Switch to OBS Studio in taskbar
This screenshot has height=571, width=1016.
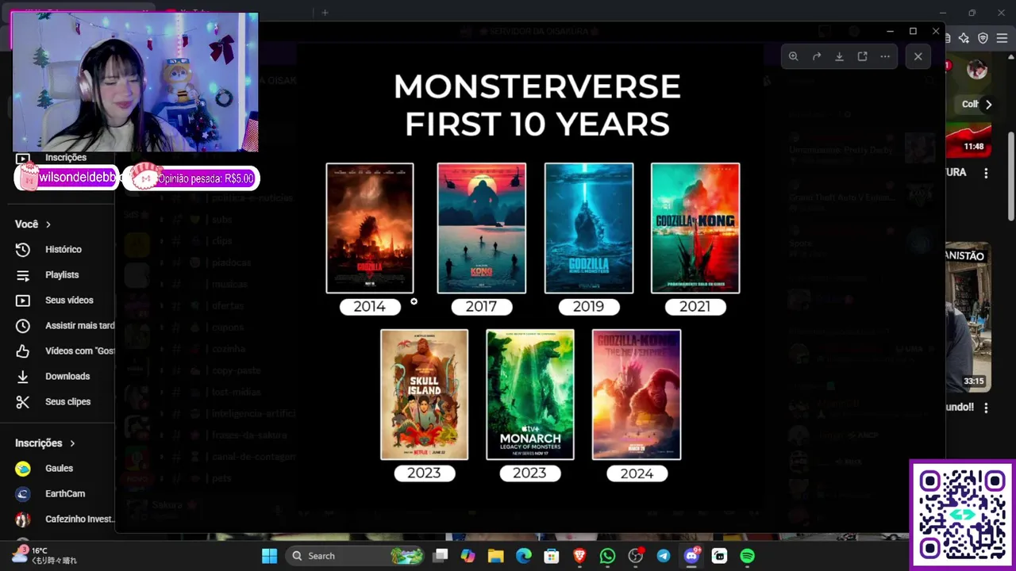click(635, 556)
